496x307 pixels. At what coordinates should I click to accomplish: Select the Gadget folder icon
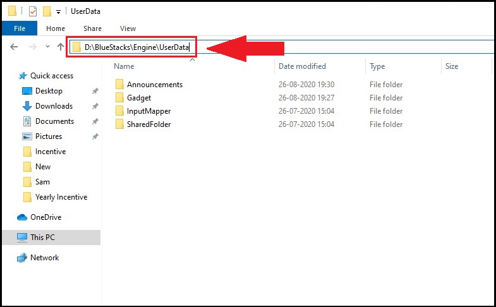coord(119,97)
